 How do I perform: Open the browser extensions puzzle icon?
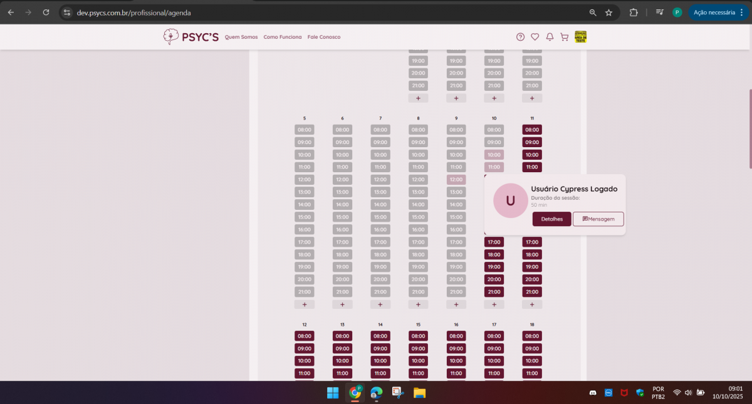(x=634, y=13)
